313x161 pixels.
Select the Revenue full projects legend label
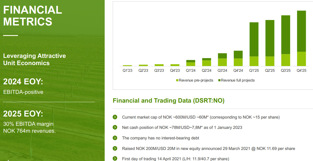[238, 80]
